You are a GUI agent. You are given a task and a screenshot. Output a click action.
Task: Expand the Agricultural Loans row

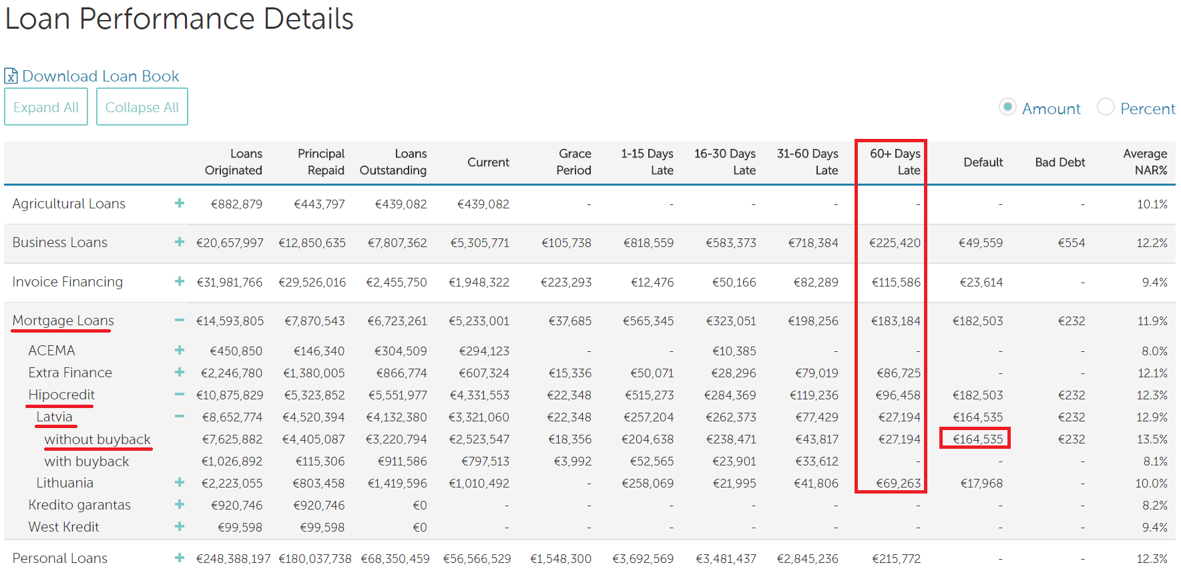[179, 203]
